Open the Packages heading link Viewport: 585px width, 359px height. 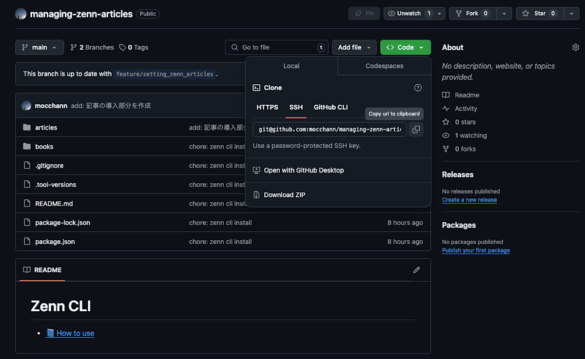point(459,225)
